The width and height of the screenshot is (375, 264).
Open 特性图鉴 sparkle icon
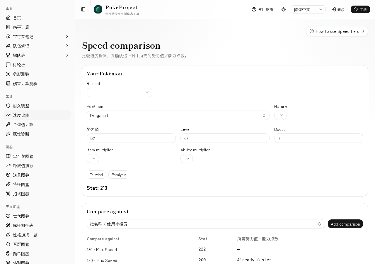8,184
